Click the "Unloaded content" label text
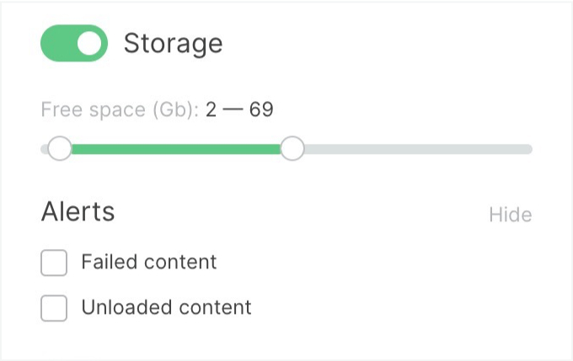This screenshot has width=573, height=361. click(x=166, y=308)
